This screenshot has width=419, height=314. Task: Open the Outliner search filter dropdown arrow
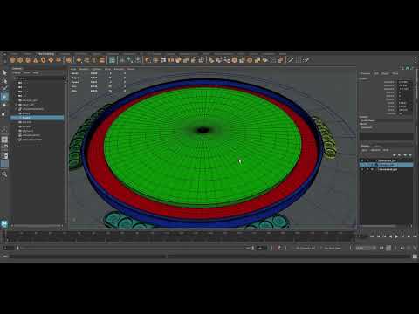pyautogui.click(x=64, y=78)
